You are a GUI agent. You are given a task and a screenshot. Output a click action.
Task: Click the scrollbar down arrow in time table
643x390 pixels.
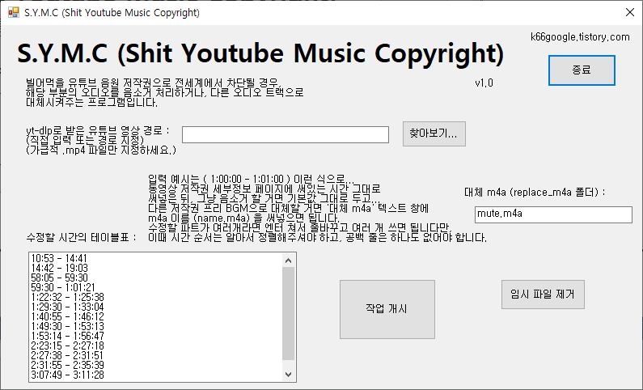point(288,374)
